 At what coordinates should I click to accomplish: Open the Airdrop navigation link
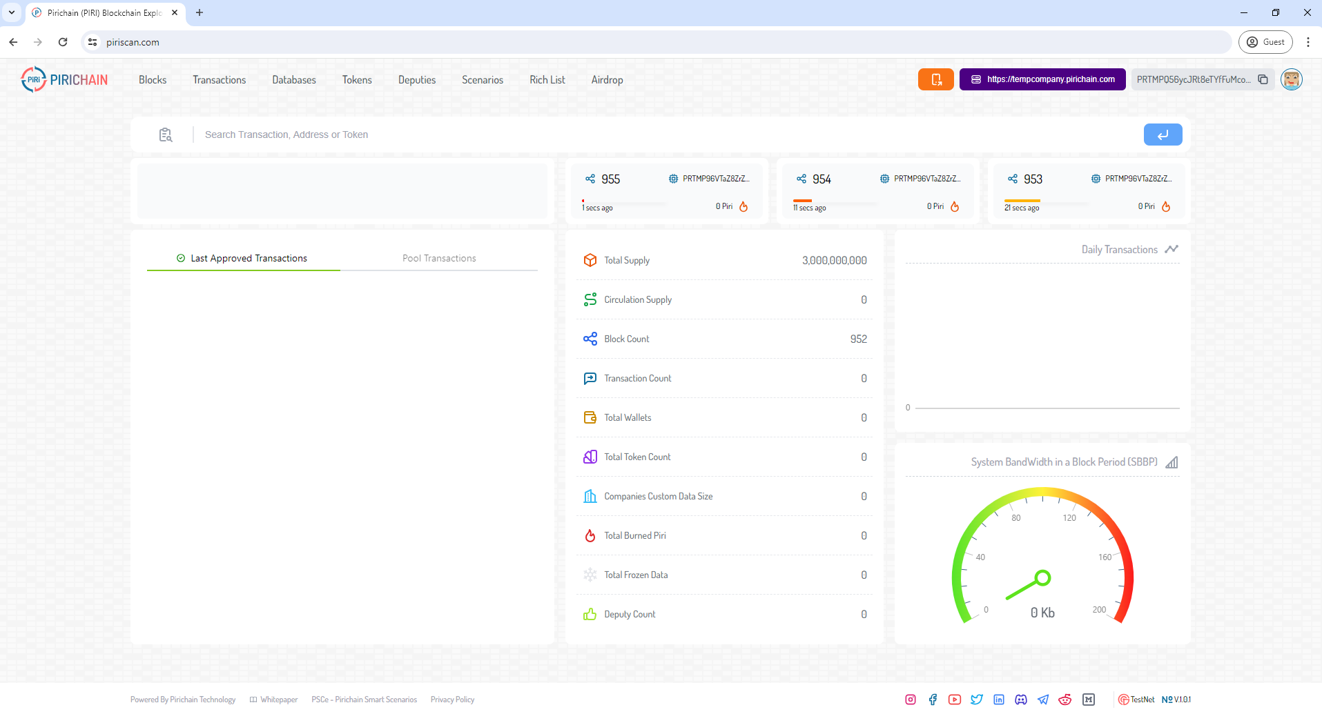coord(607,80)
